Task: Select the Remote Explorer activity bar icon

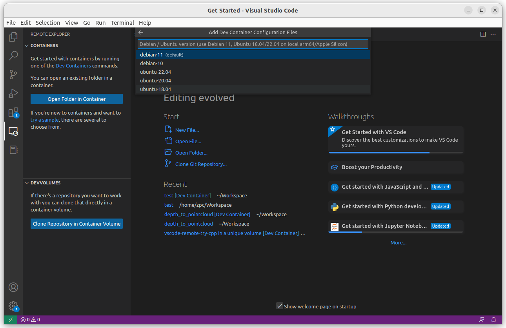Action: coord(13,131)
